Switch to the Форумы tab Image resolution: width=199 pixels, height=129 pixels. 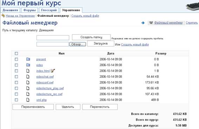point(29,10)
